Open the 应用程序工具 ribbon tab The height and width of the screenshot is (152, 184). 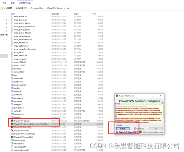25,3
